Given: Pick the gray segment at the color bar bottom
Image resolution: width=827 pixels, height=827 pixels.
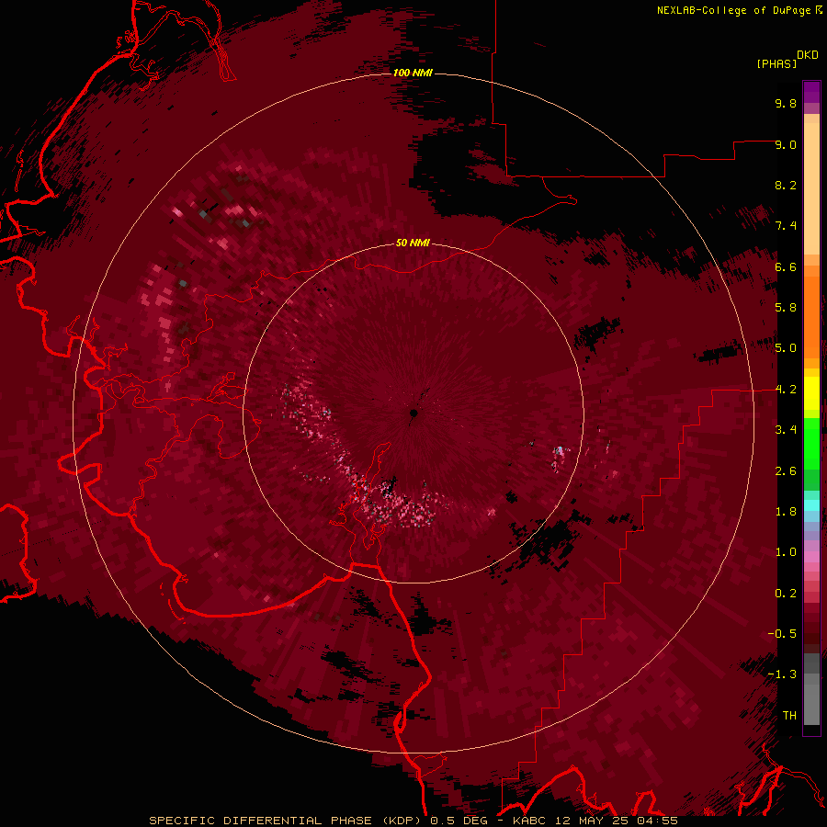Looking at the screenshot, I should 811,699.
